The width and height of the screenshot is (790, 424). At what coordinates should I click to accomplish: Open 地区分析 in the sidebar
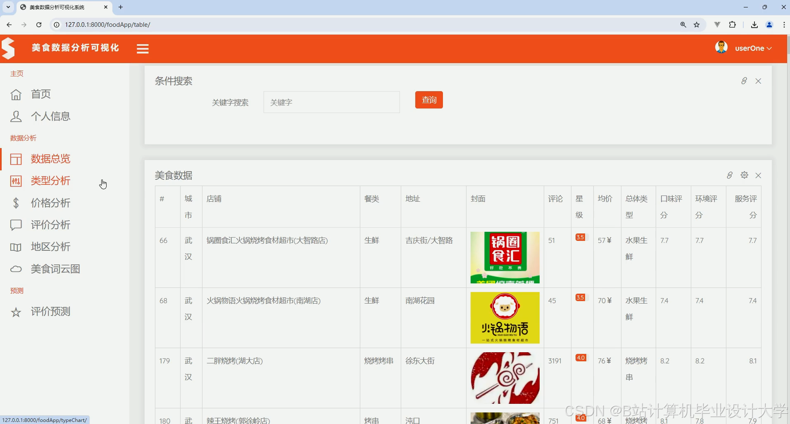[x=51, y=247]
